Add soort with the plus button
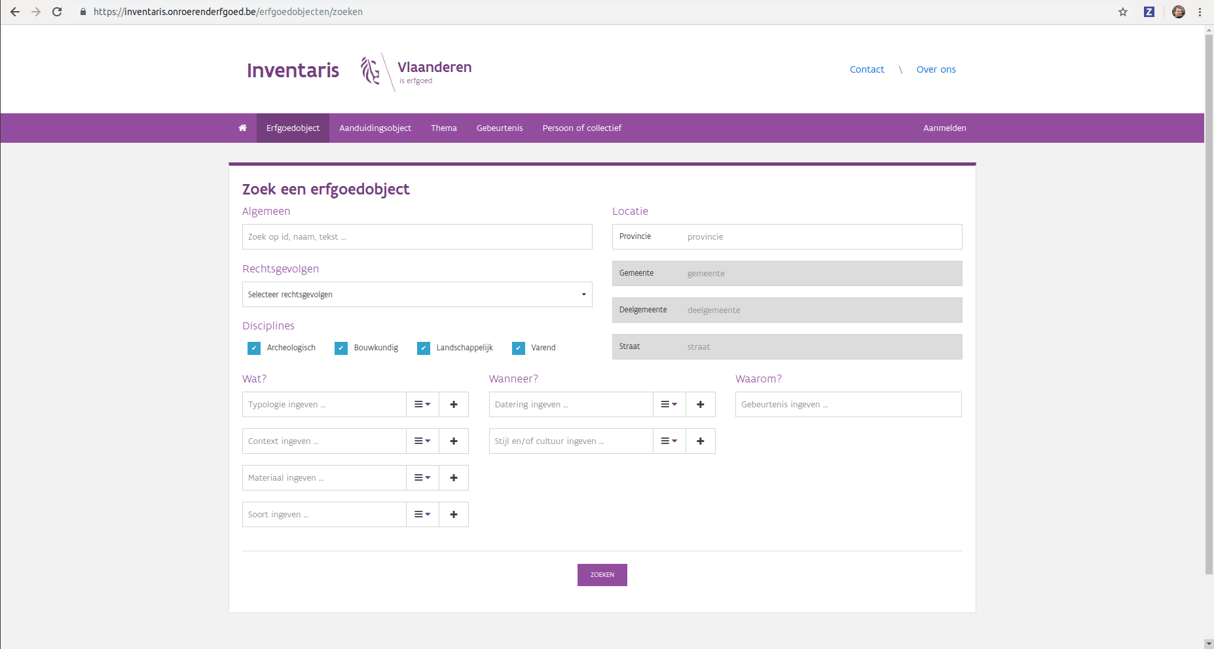The height and width of the screenshot is (649, 1214). (x=454, y=515)
